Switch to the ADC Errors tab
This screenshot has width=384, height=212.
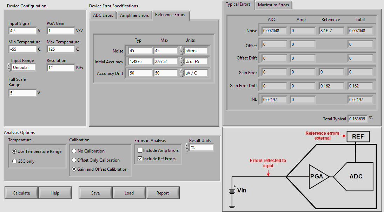(102, 15)
